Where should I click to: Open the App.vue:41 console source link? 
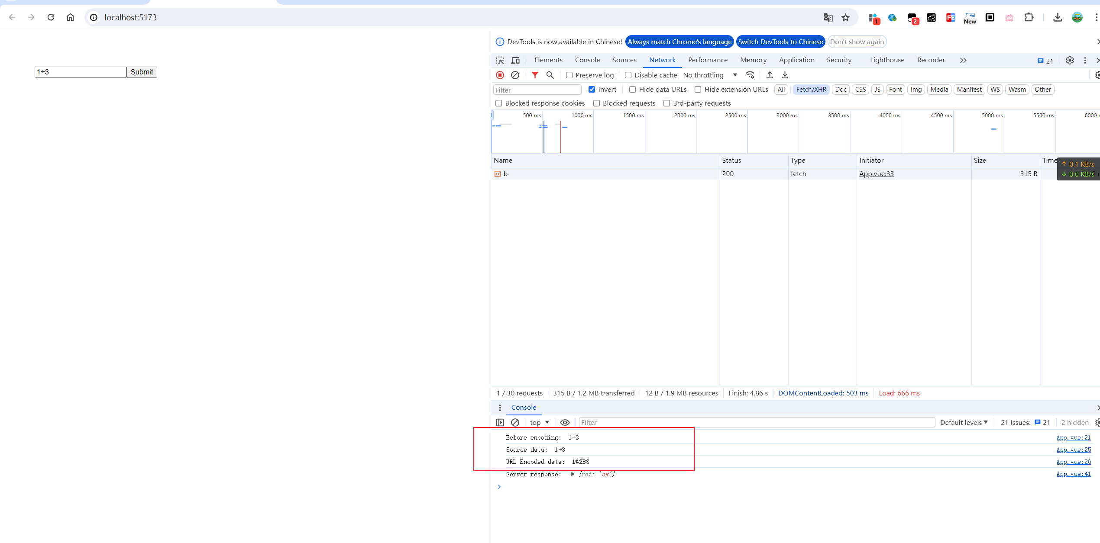click(x=1074, y=474)
